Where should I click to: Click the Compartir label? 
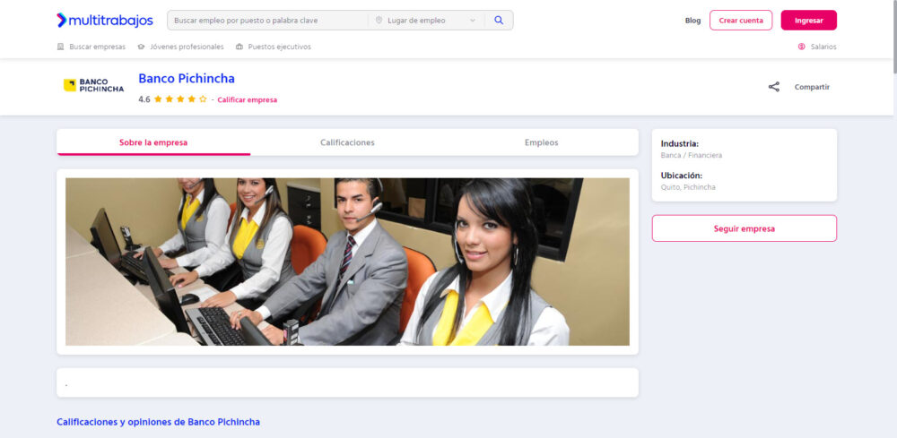(812, 88)
